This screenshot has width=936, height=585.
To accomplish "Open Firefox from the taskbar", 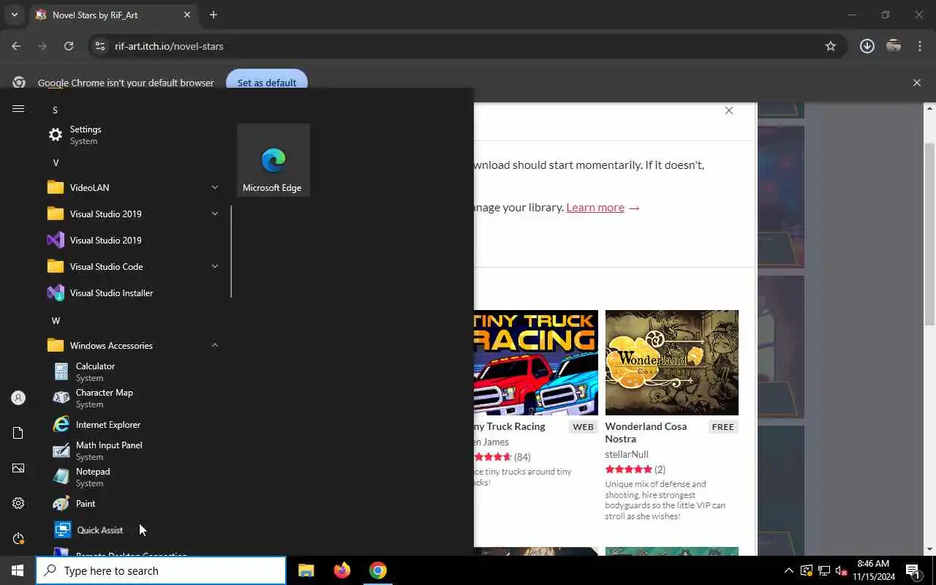I will [341, 570].
